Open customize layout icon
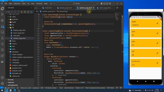Image resolution: width=164 pixels, height=92 pixels. 110,4
